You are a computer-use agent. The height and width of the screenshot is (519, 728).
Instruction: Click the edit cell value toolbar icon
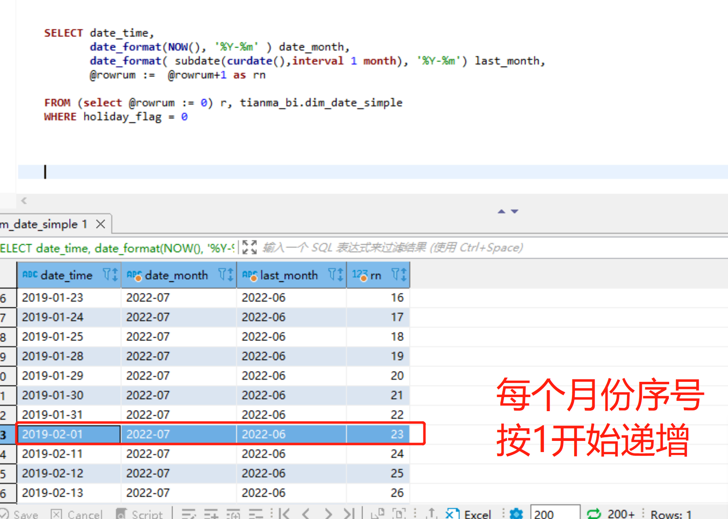click(189, 514)
